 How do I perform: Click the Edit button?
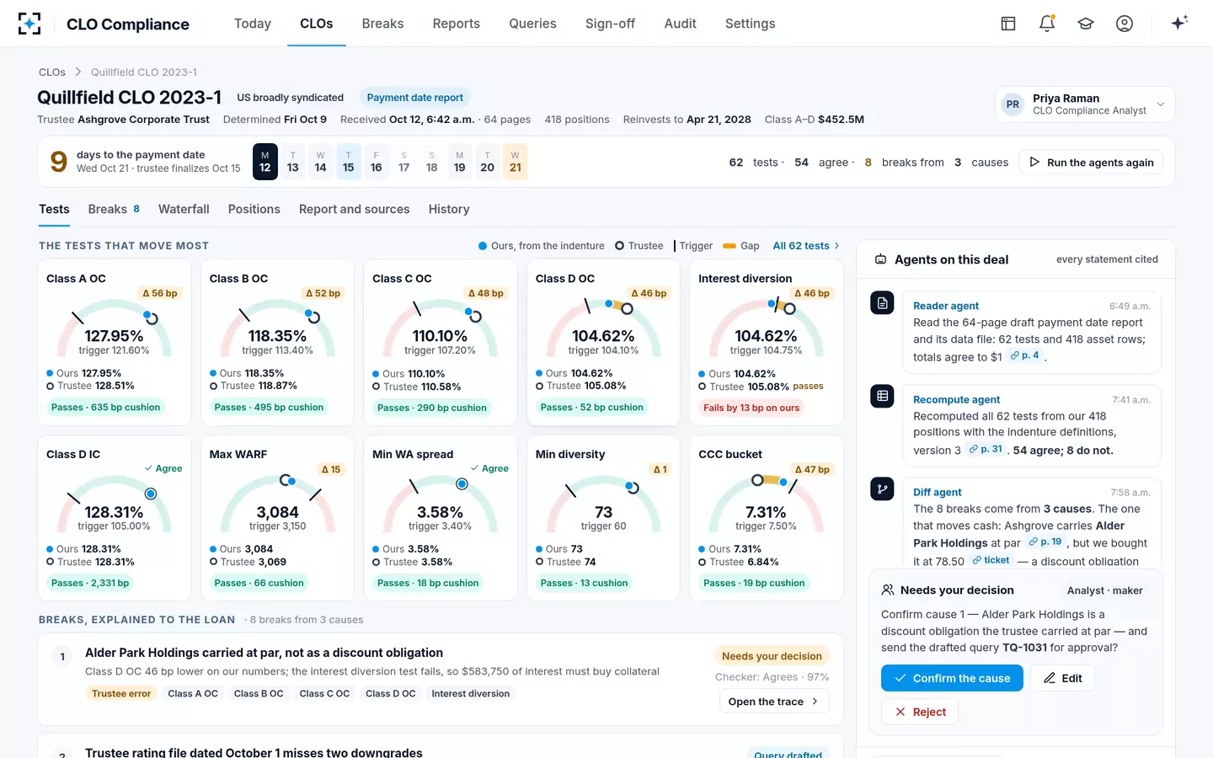(x=1062, y=678)
